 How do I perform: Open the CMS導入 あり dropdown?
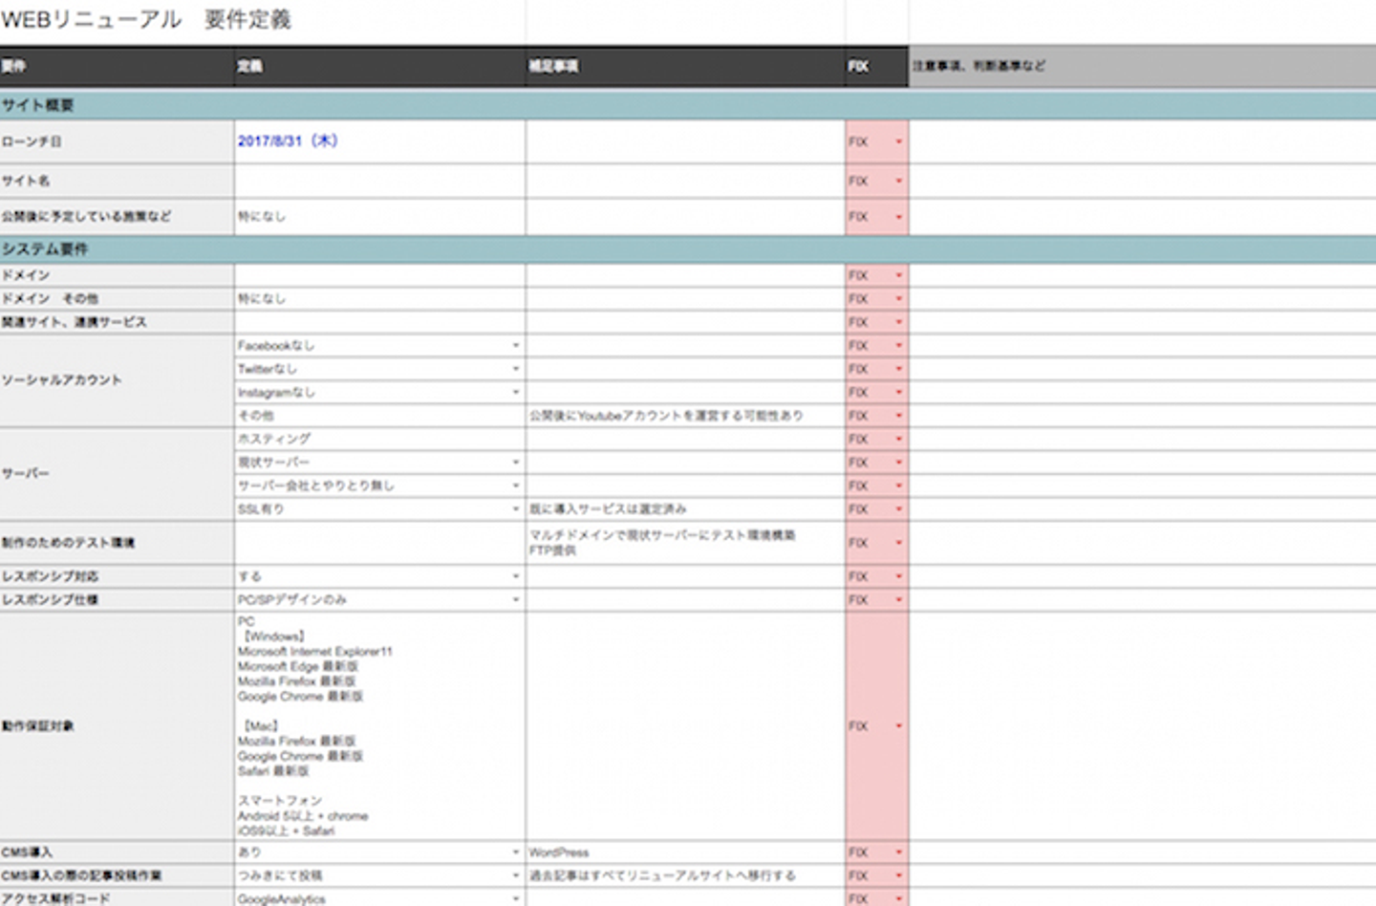(516, 852)
